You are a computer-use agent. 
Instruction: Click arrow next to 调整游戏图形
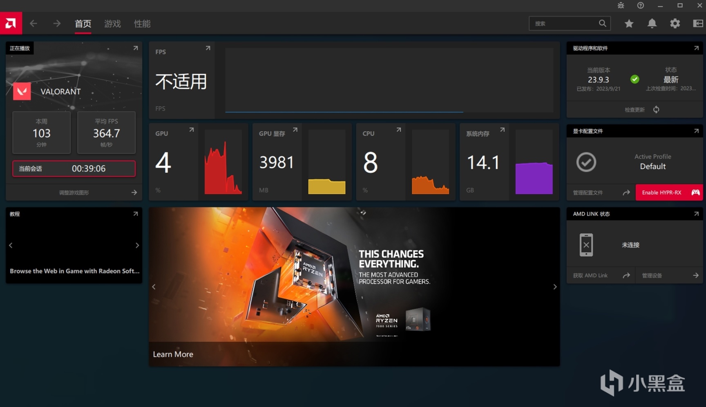[x=134, y=192]
